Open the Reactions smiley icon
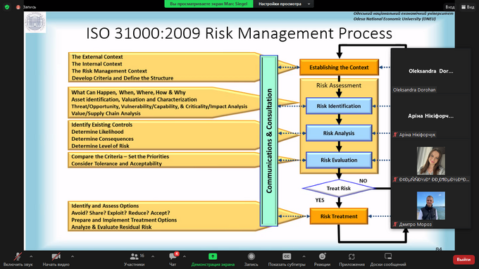 pyautogui.click(x=323, y=256)
